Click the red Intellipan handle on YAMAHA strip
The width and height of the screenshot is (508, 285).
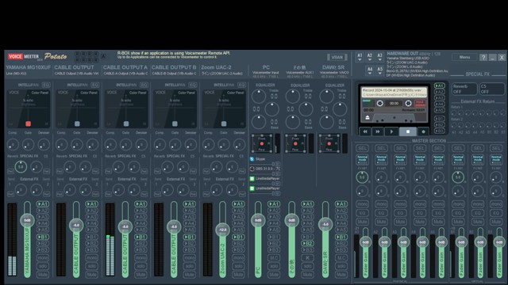coord(29,123)
